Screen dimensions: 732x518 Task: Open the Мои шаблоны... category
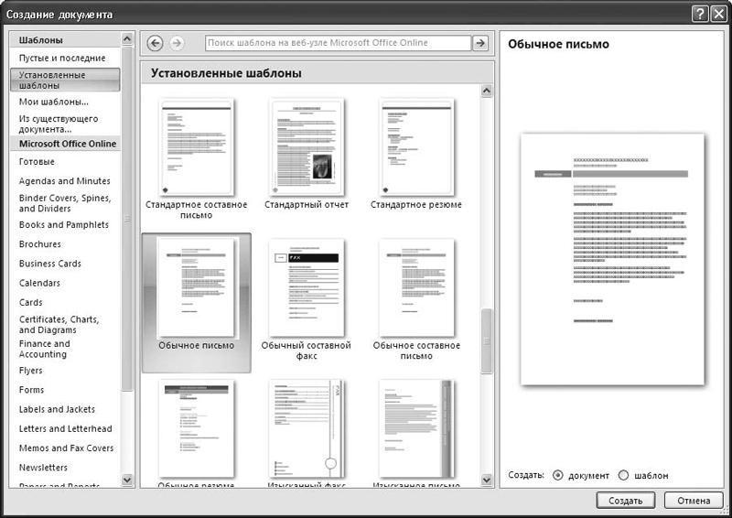tap(54, 102)
